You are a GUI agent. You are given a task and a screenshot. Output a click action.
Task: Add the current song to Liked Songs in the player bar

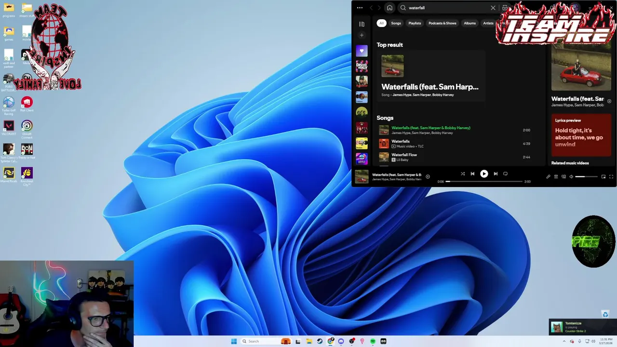[428, 176]
